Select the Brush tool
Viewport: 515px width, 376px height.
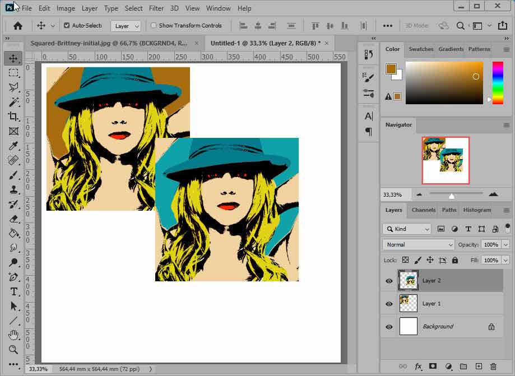13,175
